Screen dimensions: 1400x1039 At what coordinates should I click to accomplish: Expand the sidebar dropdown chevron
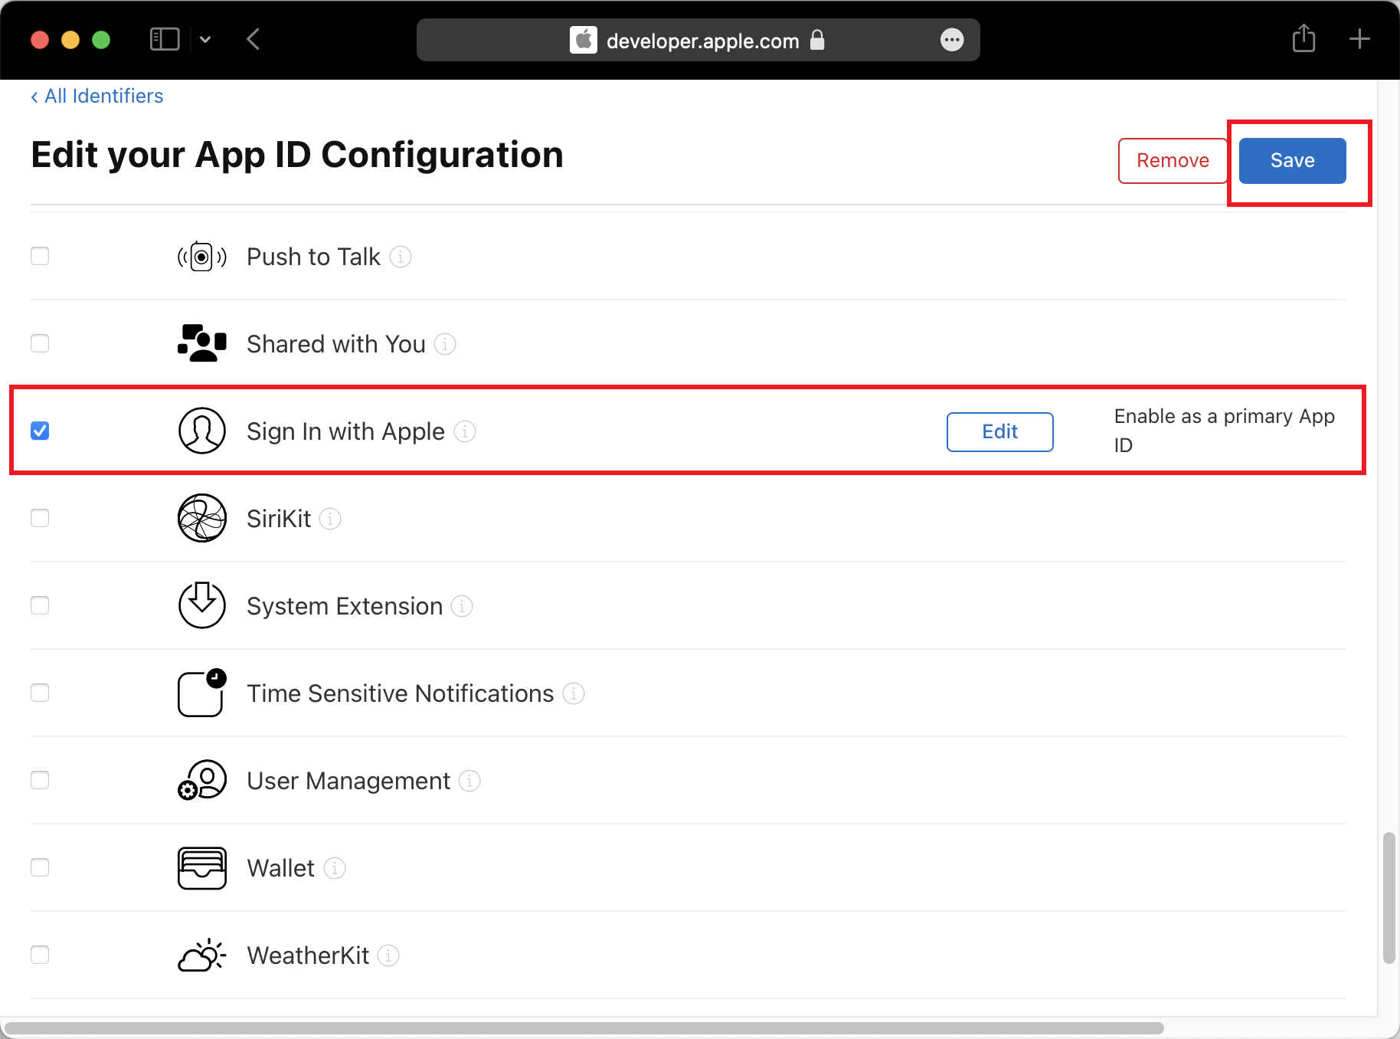[205, 39]
